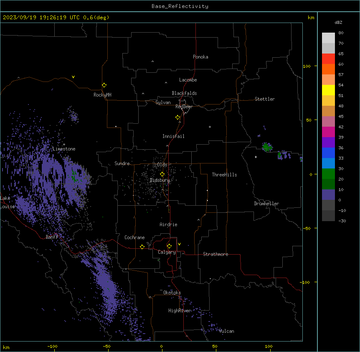Click the white cross marker west of Drumheller region
This screenshot has height=352, width=360.
click(x=256, y=157)
